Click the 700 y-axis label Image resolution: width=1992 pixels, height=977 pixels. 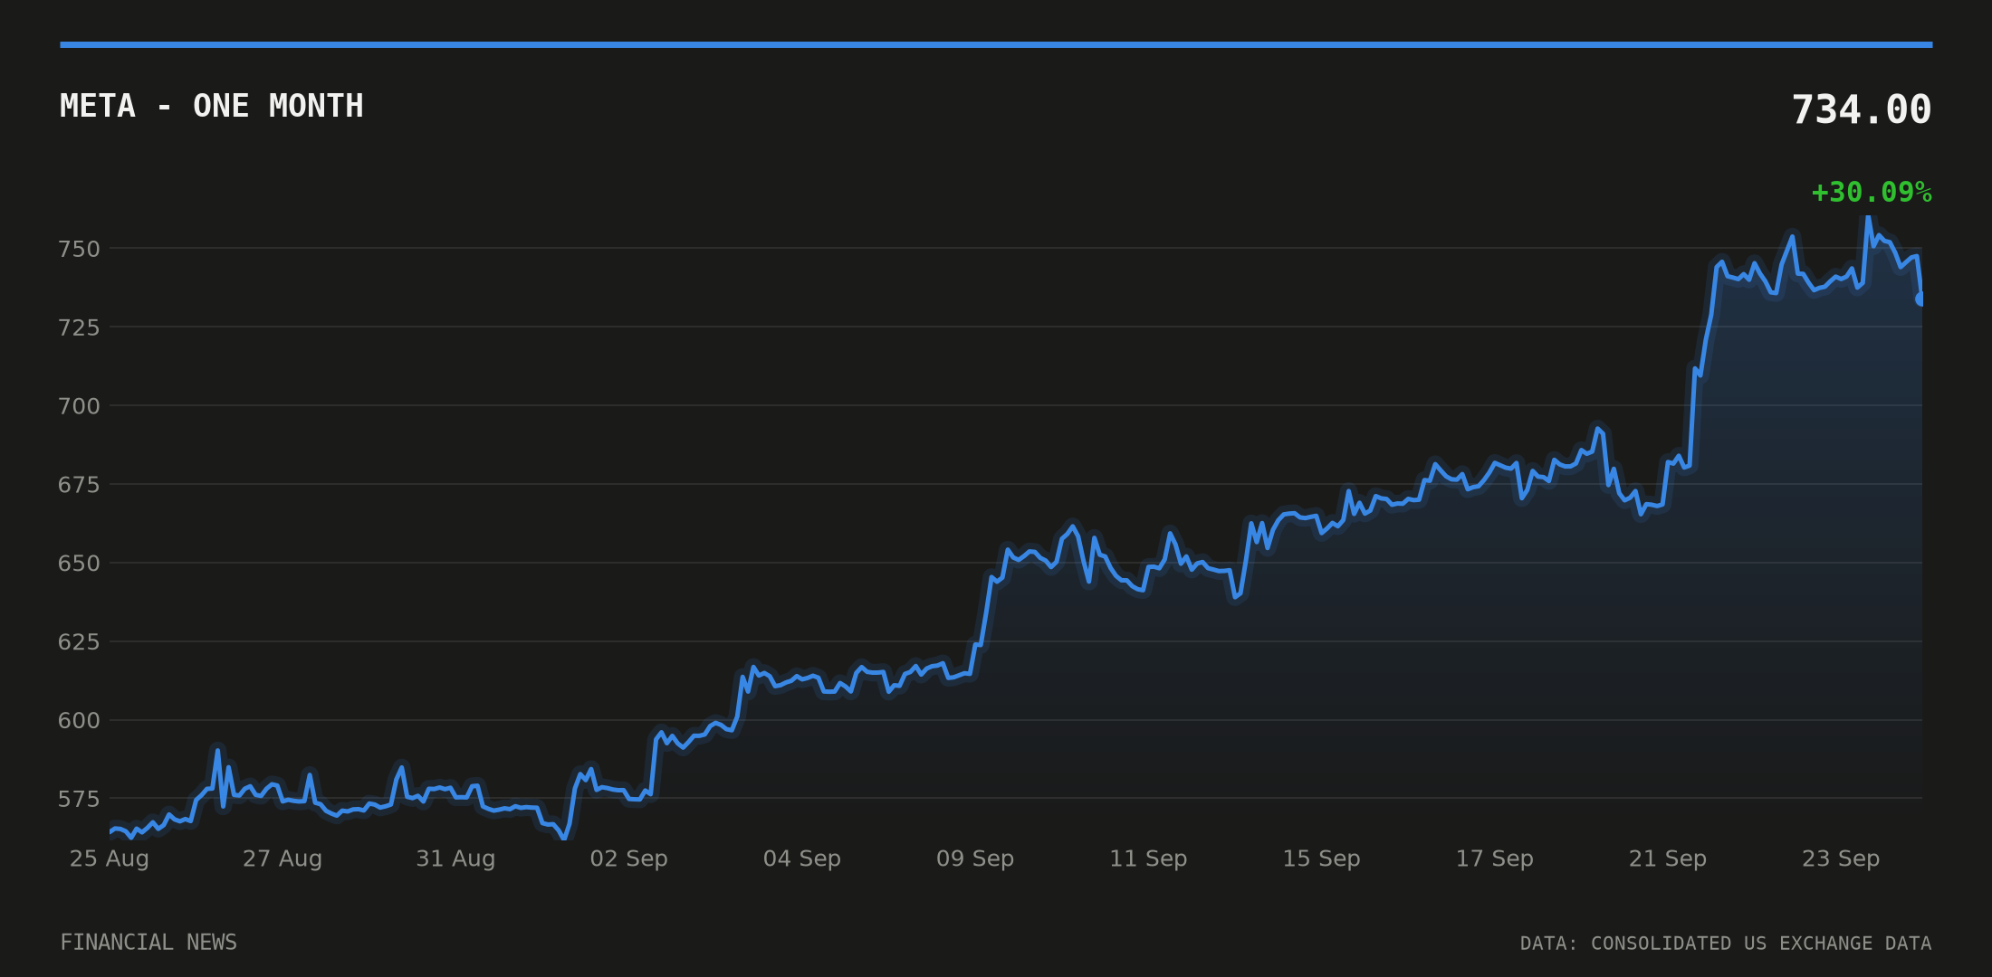79,406
